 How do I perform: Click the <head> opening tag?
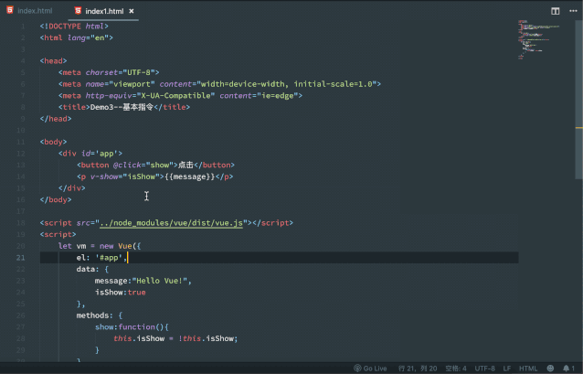point(54,60)
